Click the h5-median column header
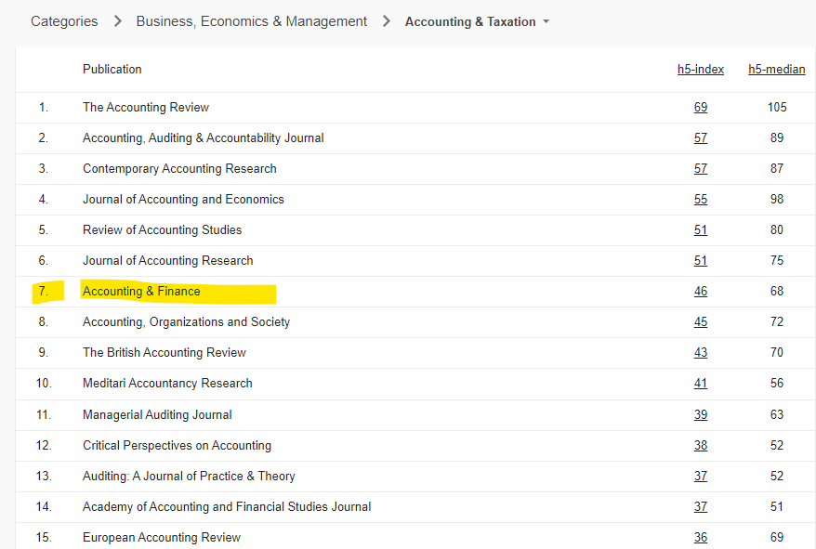The height and width of the screenshot is (549, 816). click(x=776, y=70)
